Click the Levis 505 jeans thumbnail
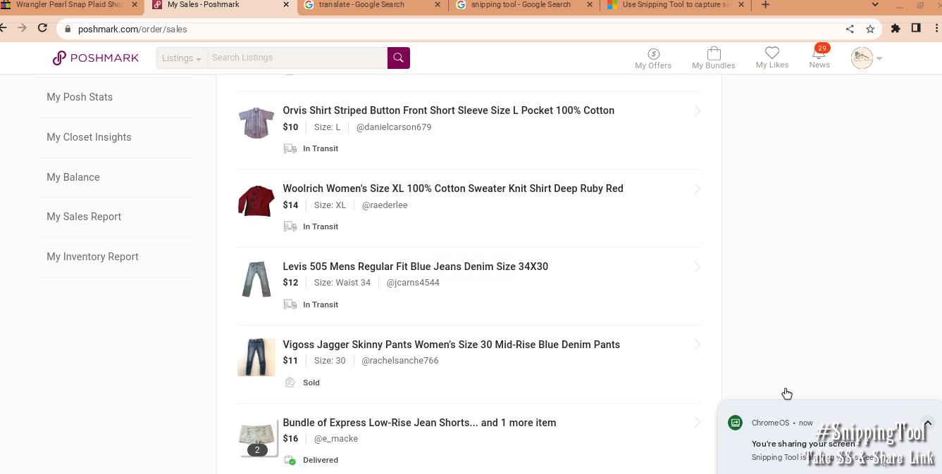The image size is (942, 474). pyautogui.click(x=256, y=279)
